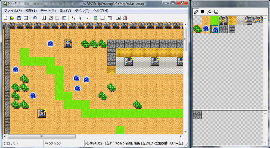Pick the blue rock tile without highlight
This screenshot has height=148, width=270.
point(206,29)
